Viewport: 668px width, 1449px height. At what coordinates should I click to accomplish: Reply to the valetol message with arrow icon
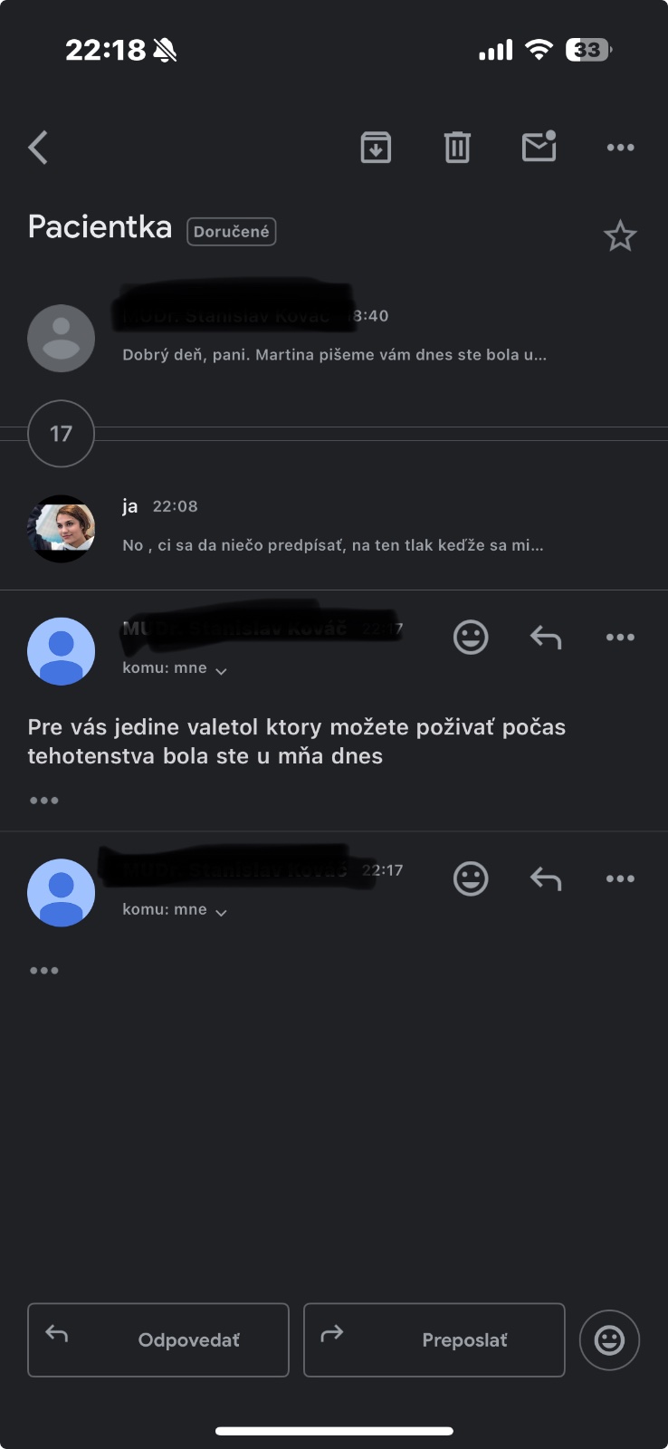tap(546, 638)
